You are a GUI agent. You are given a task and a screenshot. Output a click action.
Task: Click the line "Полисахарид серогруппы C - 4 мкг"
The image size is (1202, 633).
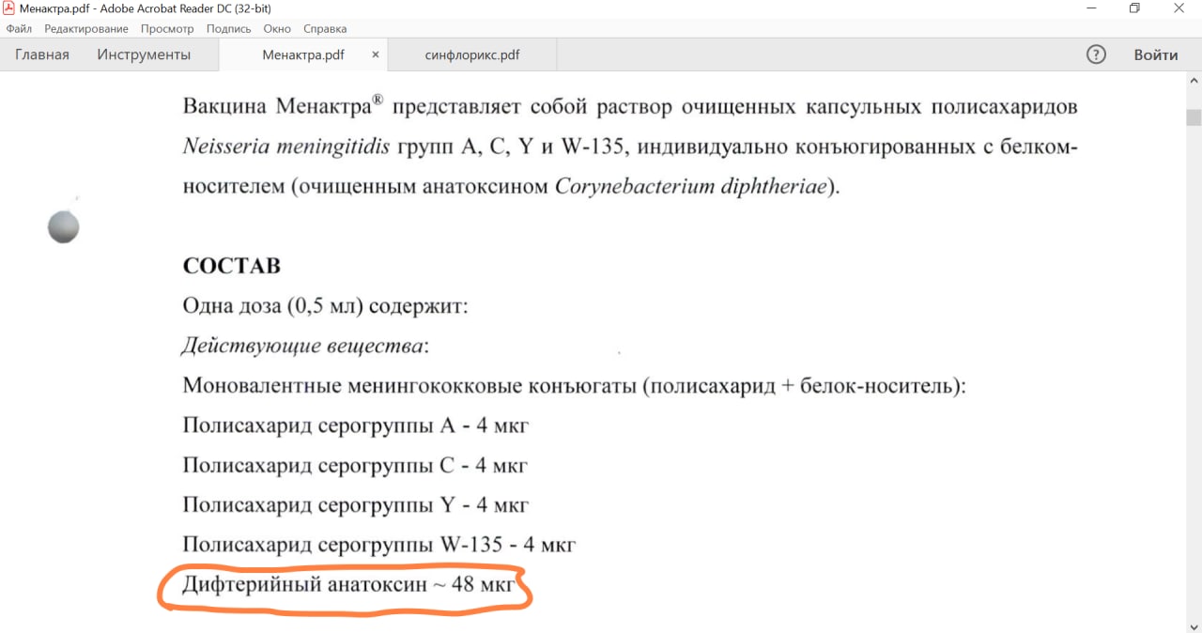tap(355, 465)
